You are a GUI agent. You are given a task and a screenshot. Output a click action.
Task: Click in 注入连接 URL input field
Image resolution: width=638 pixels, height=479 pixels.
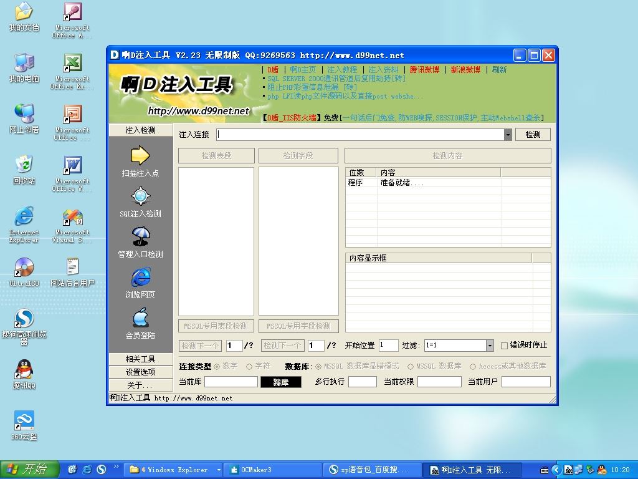[360, 135]
